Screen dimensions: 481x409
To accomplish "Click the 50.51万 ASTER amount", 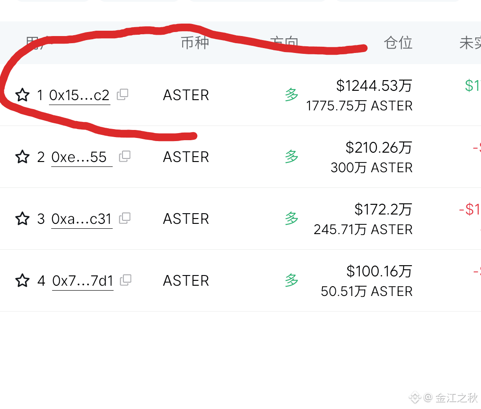I will (x=367, y=291).
